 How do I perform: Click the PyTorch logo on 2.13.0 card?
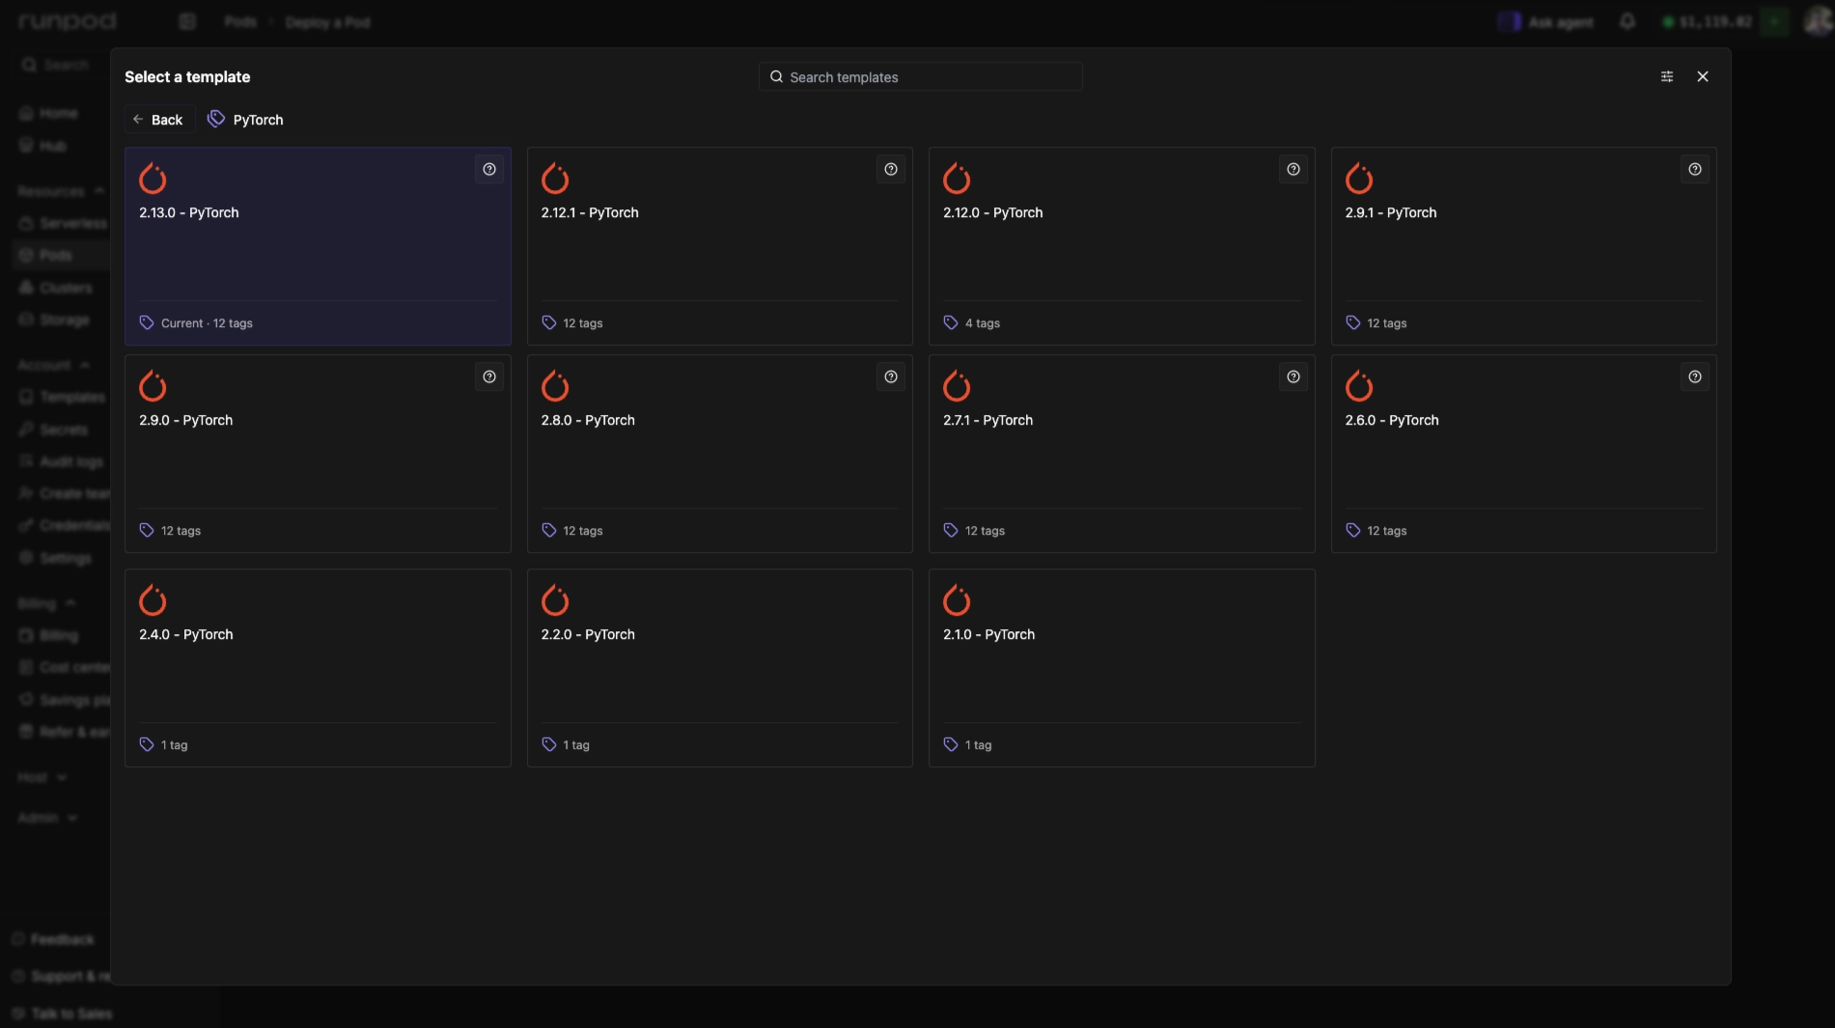(x=153, y=179)
